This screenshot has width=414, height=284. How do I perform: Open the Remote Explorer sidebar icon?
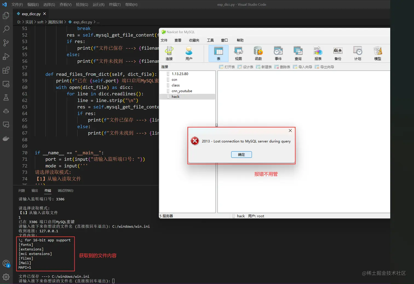[x=6, y=84]
